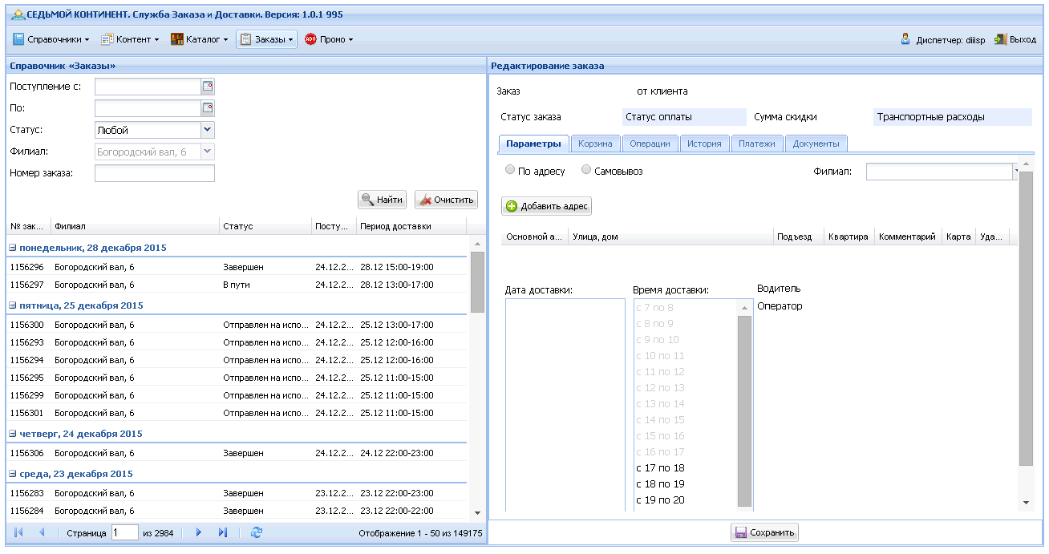Expand the 'Филиал' combo box in order editor
The image size is (1049, 554).
tap(1016, 172)
